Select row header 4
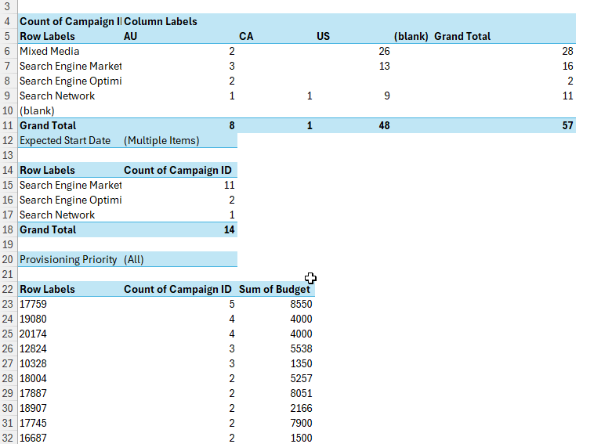This screenshot has height=444, width=612. pos(7,21)
